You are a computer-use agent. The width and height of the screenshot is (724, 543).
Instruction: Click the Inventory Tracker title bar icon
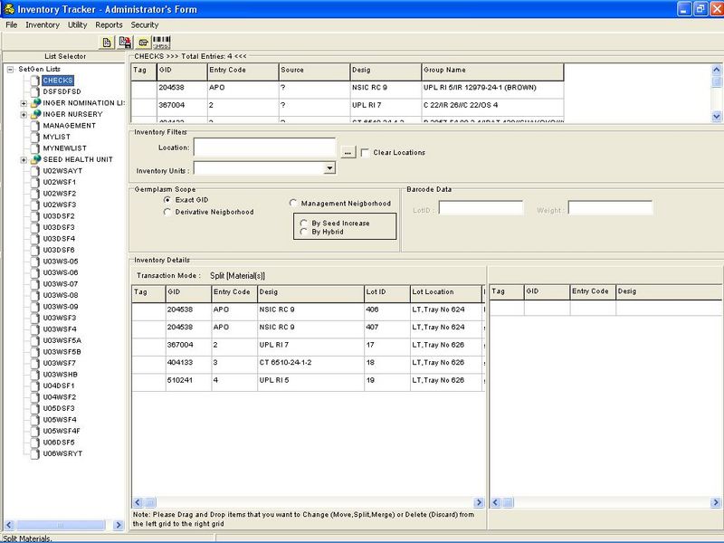(x=9, y=9)
